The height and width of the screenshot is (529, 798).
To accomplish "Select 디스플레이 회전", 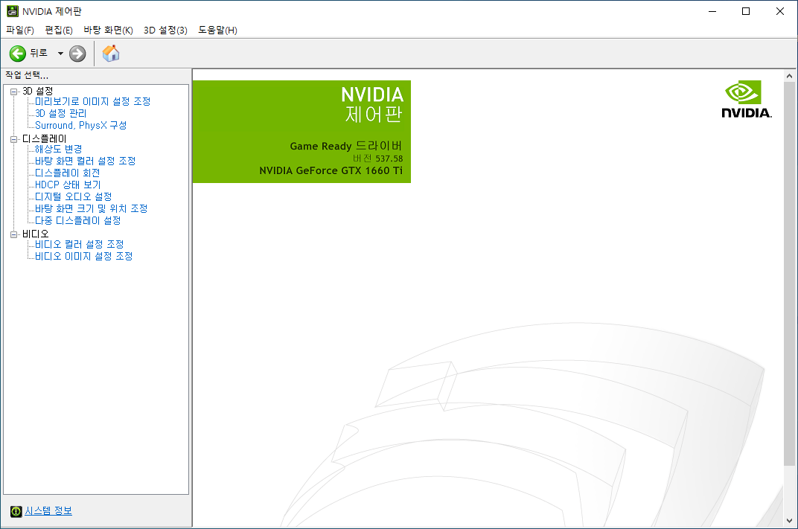I will click(67, 173).
